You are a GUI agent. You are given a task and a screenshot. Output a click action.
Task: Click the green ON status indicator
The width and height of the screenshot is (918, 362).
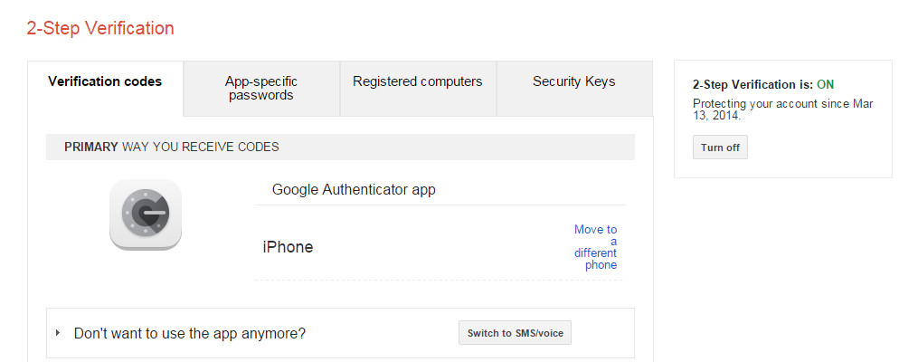tap(825, 84)
